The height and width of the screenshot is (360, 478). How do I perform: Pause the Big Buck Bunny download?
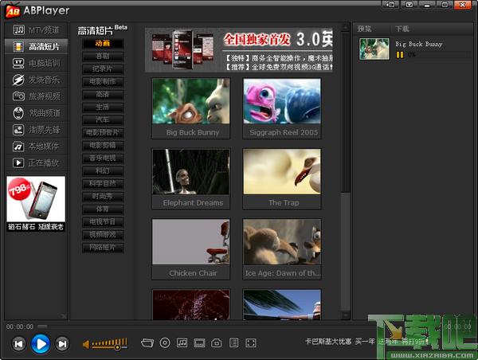coord(400,55)
